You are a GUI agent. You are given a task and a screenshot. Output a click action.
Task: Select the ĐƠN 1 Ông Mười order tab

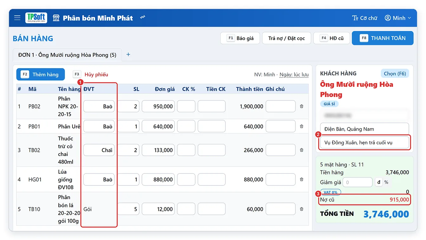67,55
